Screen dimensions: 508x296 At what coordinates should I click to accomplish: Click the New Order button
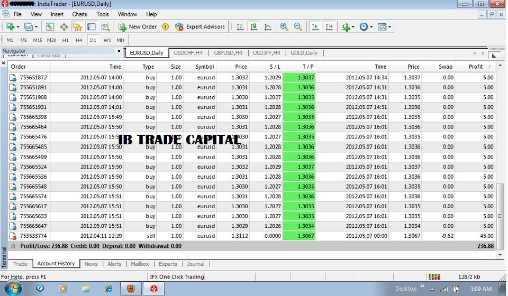pyautogui.click(x=138, y=27)
